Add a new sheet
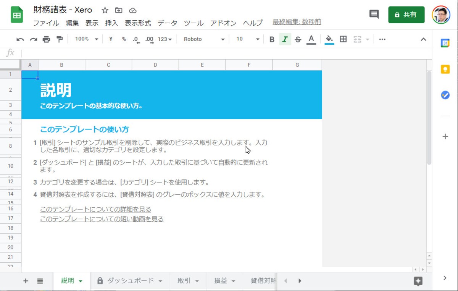 (x=26, y=281)
